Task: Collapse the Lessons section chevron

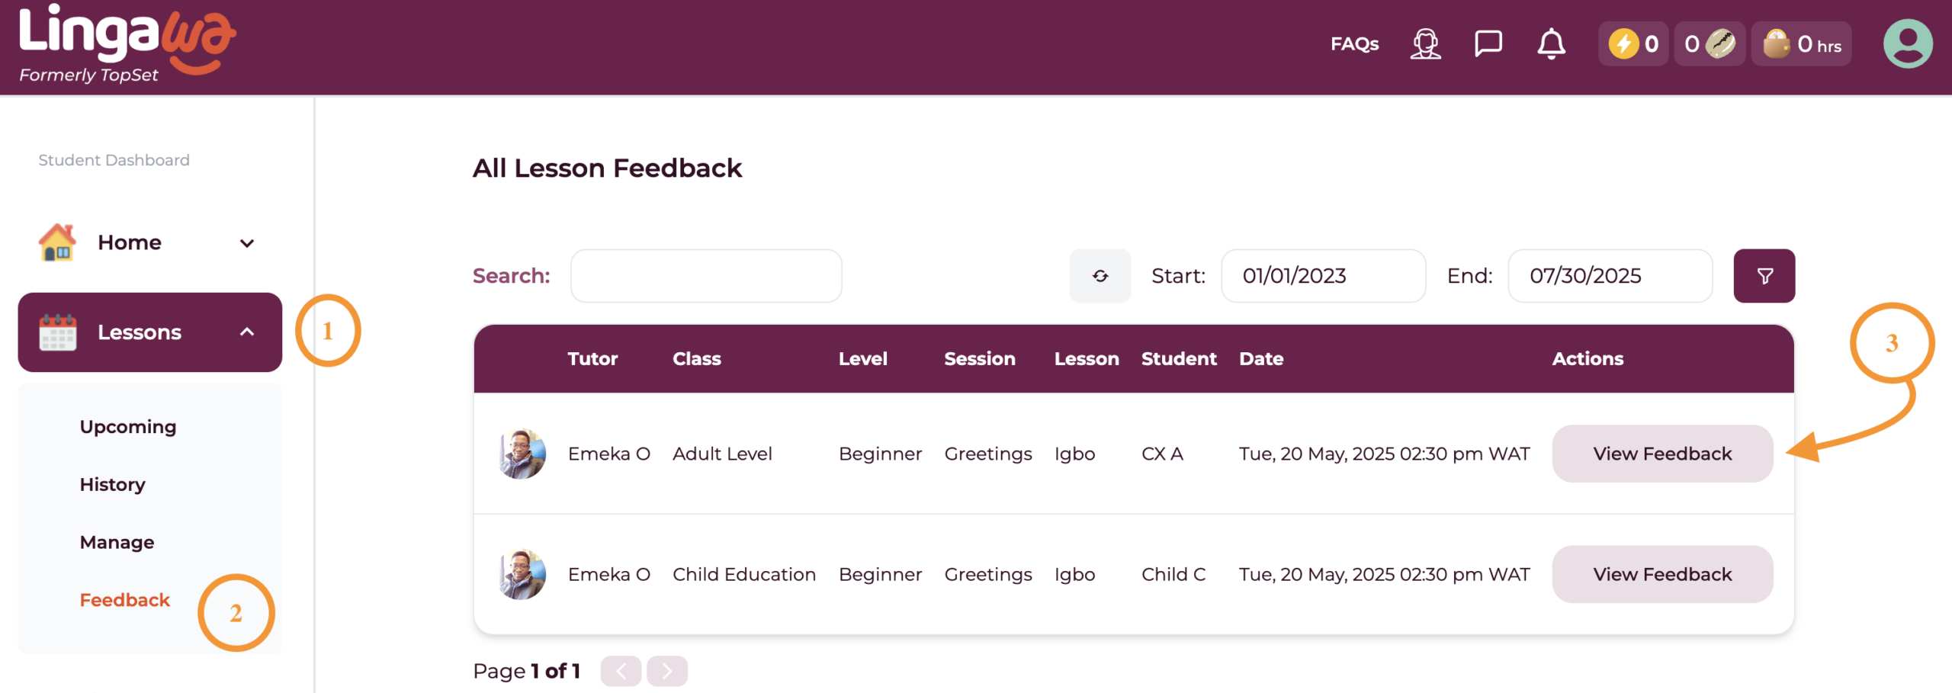Action: click(x=246, y=332)
